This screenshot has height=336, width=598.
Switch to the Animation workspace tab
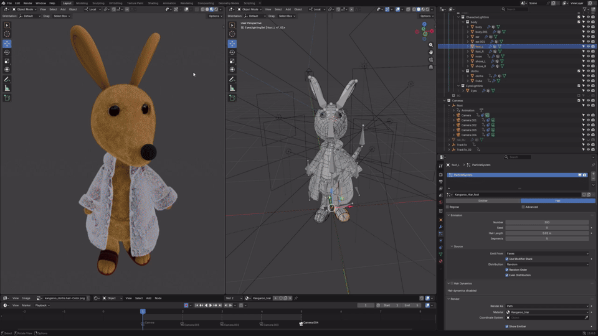click(x=169, y=3)
